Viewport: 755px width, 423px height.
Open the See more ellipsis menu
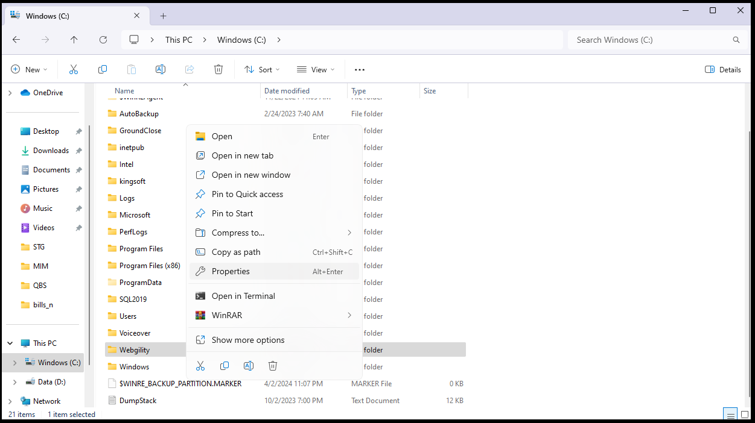360,69
